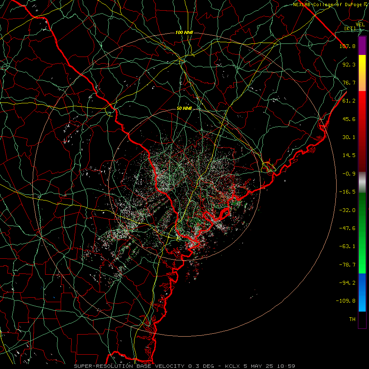Click the TH legend label

(x=352, y=319)
